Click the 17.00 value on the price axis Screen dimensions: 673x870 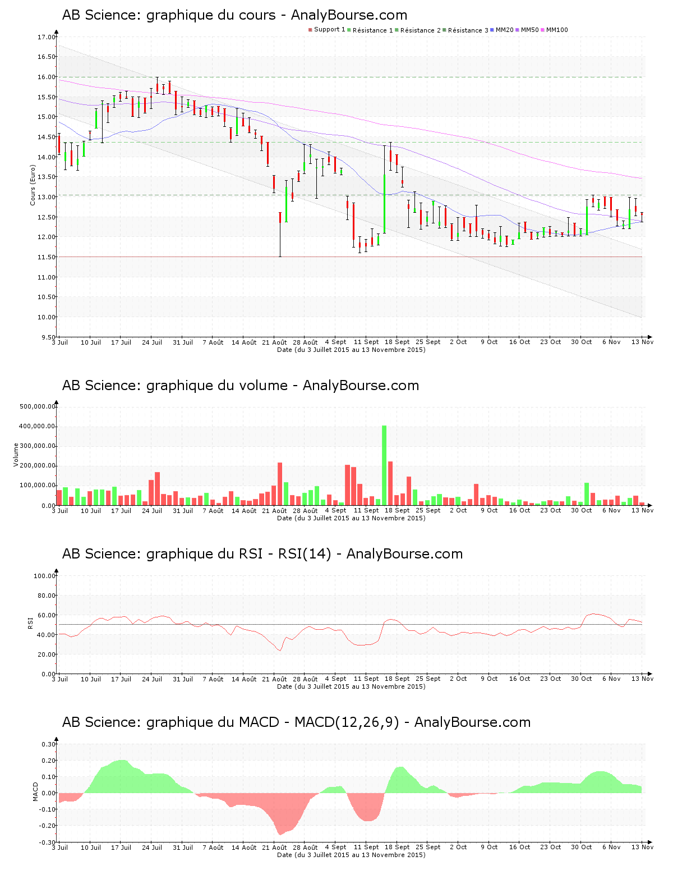47,37
